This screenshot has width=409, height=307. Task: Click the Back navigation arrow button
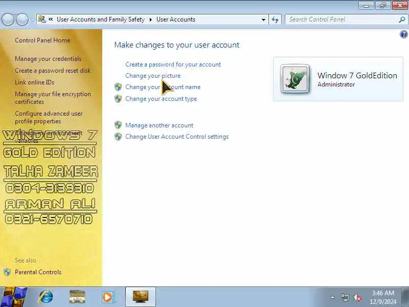8,19
